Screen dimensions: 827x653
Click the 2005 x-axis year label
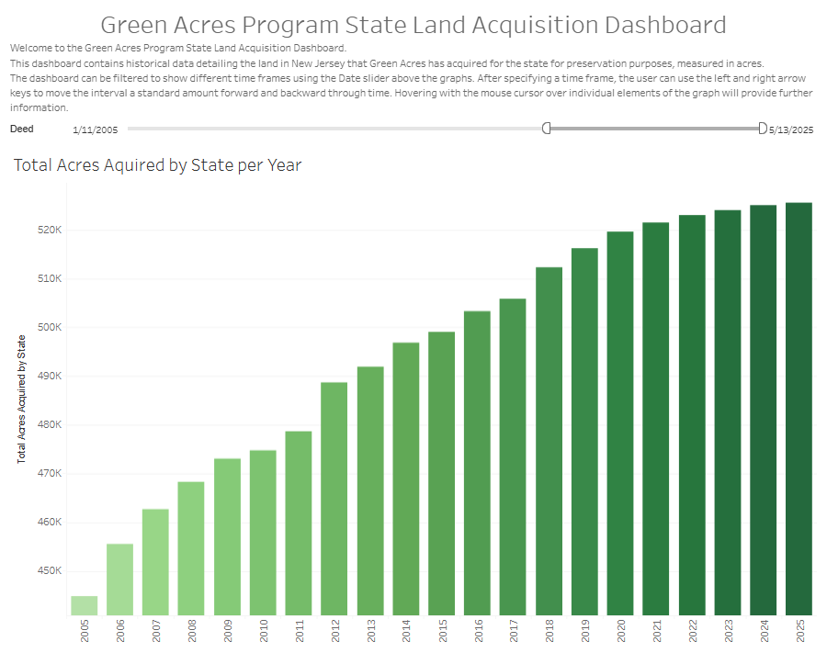click(x=85, y=631)
